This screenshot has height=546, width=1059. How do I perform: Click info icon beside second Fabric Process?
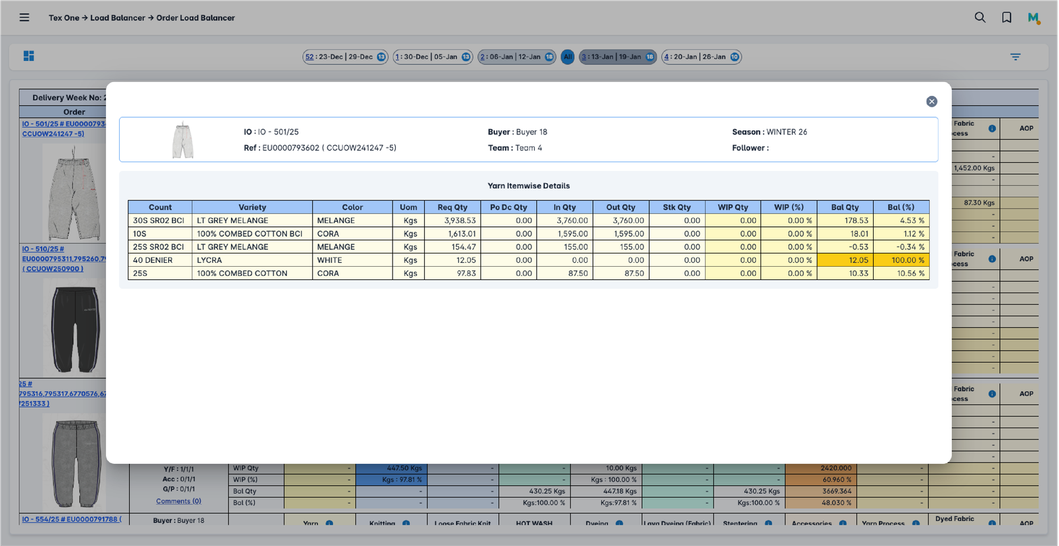click(x=991, y=259)
